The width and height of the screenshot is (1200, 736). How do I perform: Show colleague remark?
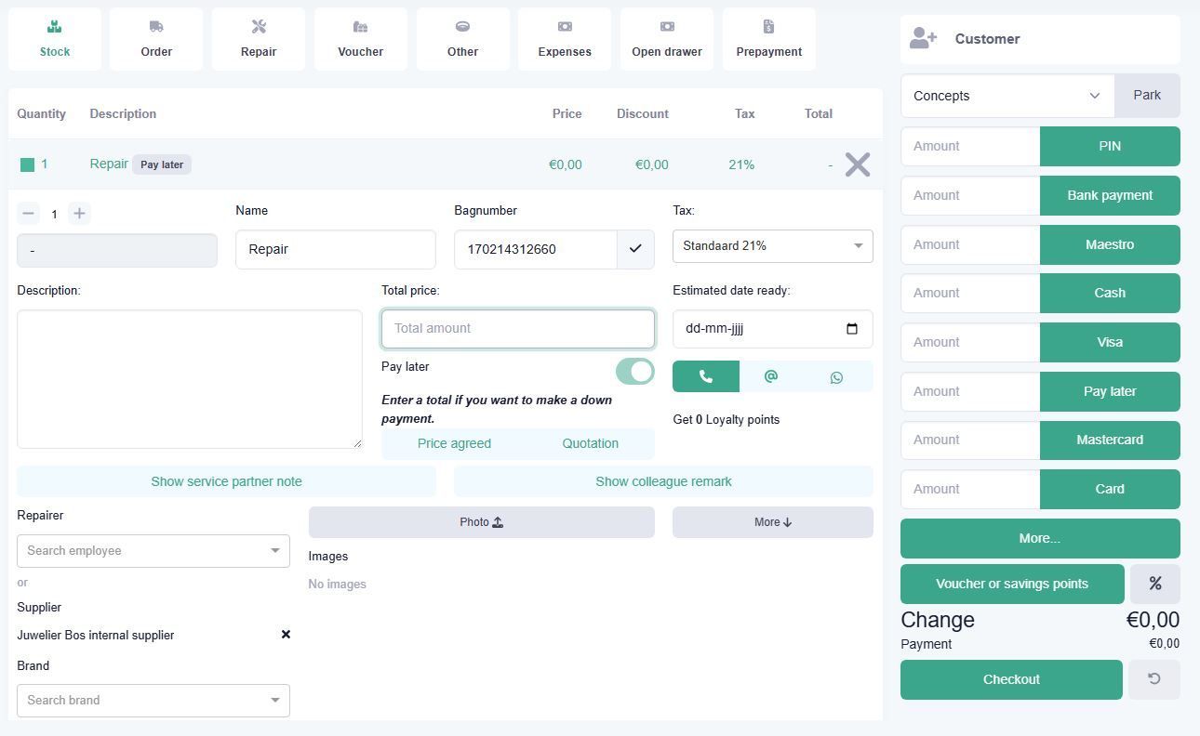point(663,481)
